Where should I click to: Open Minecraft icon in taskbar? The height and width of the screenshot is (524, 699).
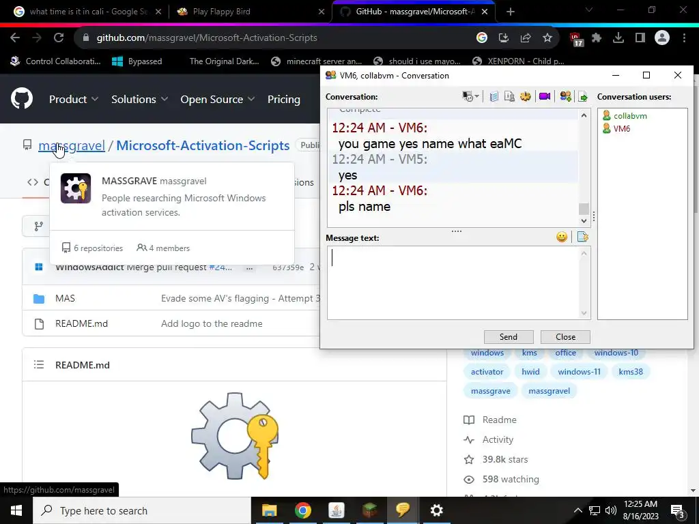[x=369, y=510]
